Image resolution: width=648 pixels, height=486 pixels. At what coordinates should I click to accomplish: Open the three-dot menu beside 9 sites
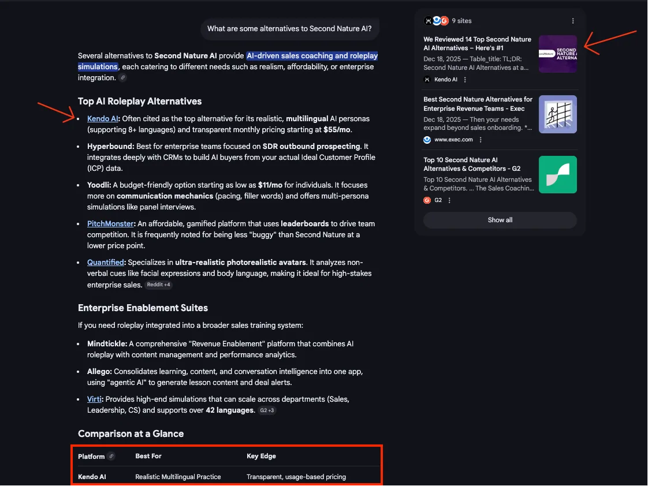[573, 21]
